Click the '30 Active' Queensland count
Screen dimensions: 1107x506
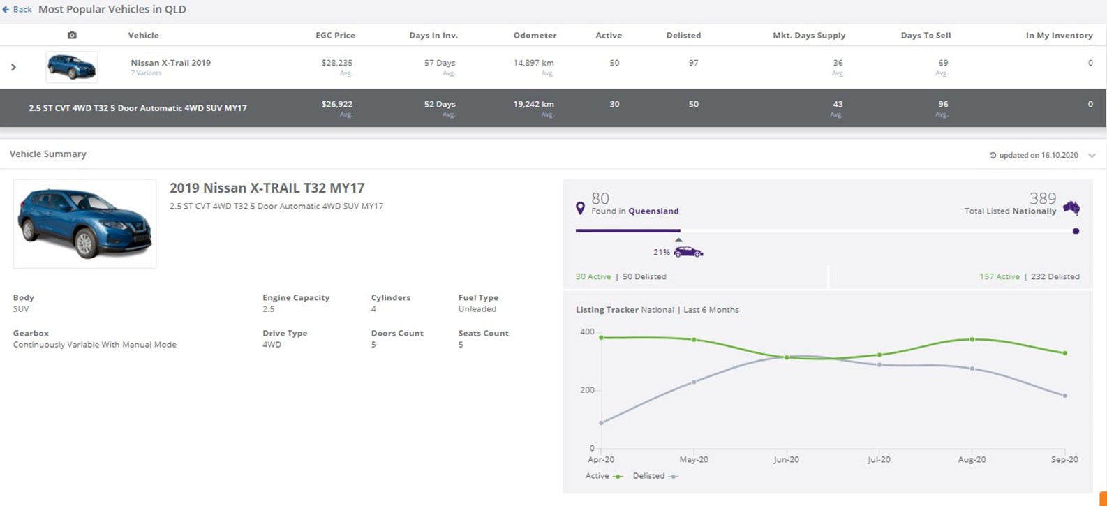point(593,276)
